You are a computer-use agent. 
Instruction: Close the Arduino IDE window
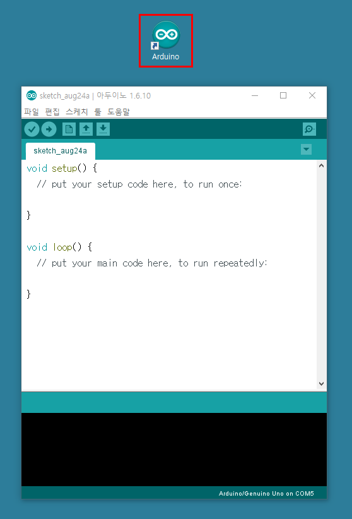click(312, 95)
